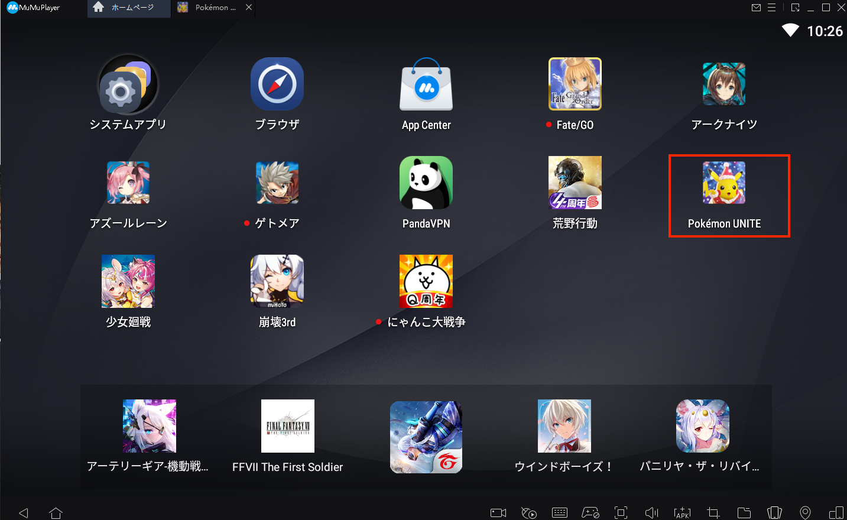Launch the ゲトメア game
Image resolution: width=847 pixels, height=520 pixels.
277,183
